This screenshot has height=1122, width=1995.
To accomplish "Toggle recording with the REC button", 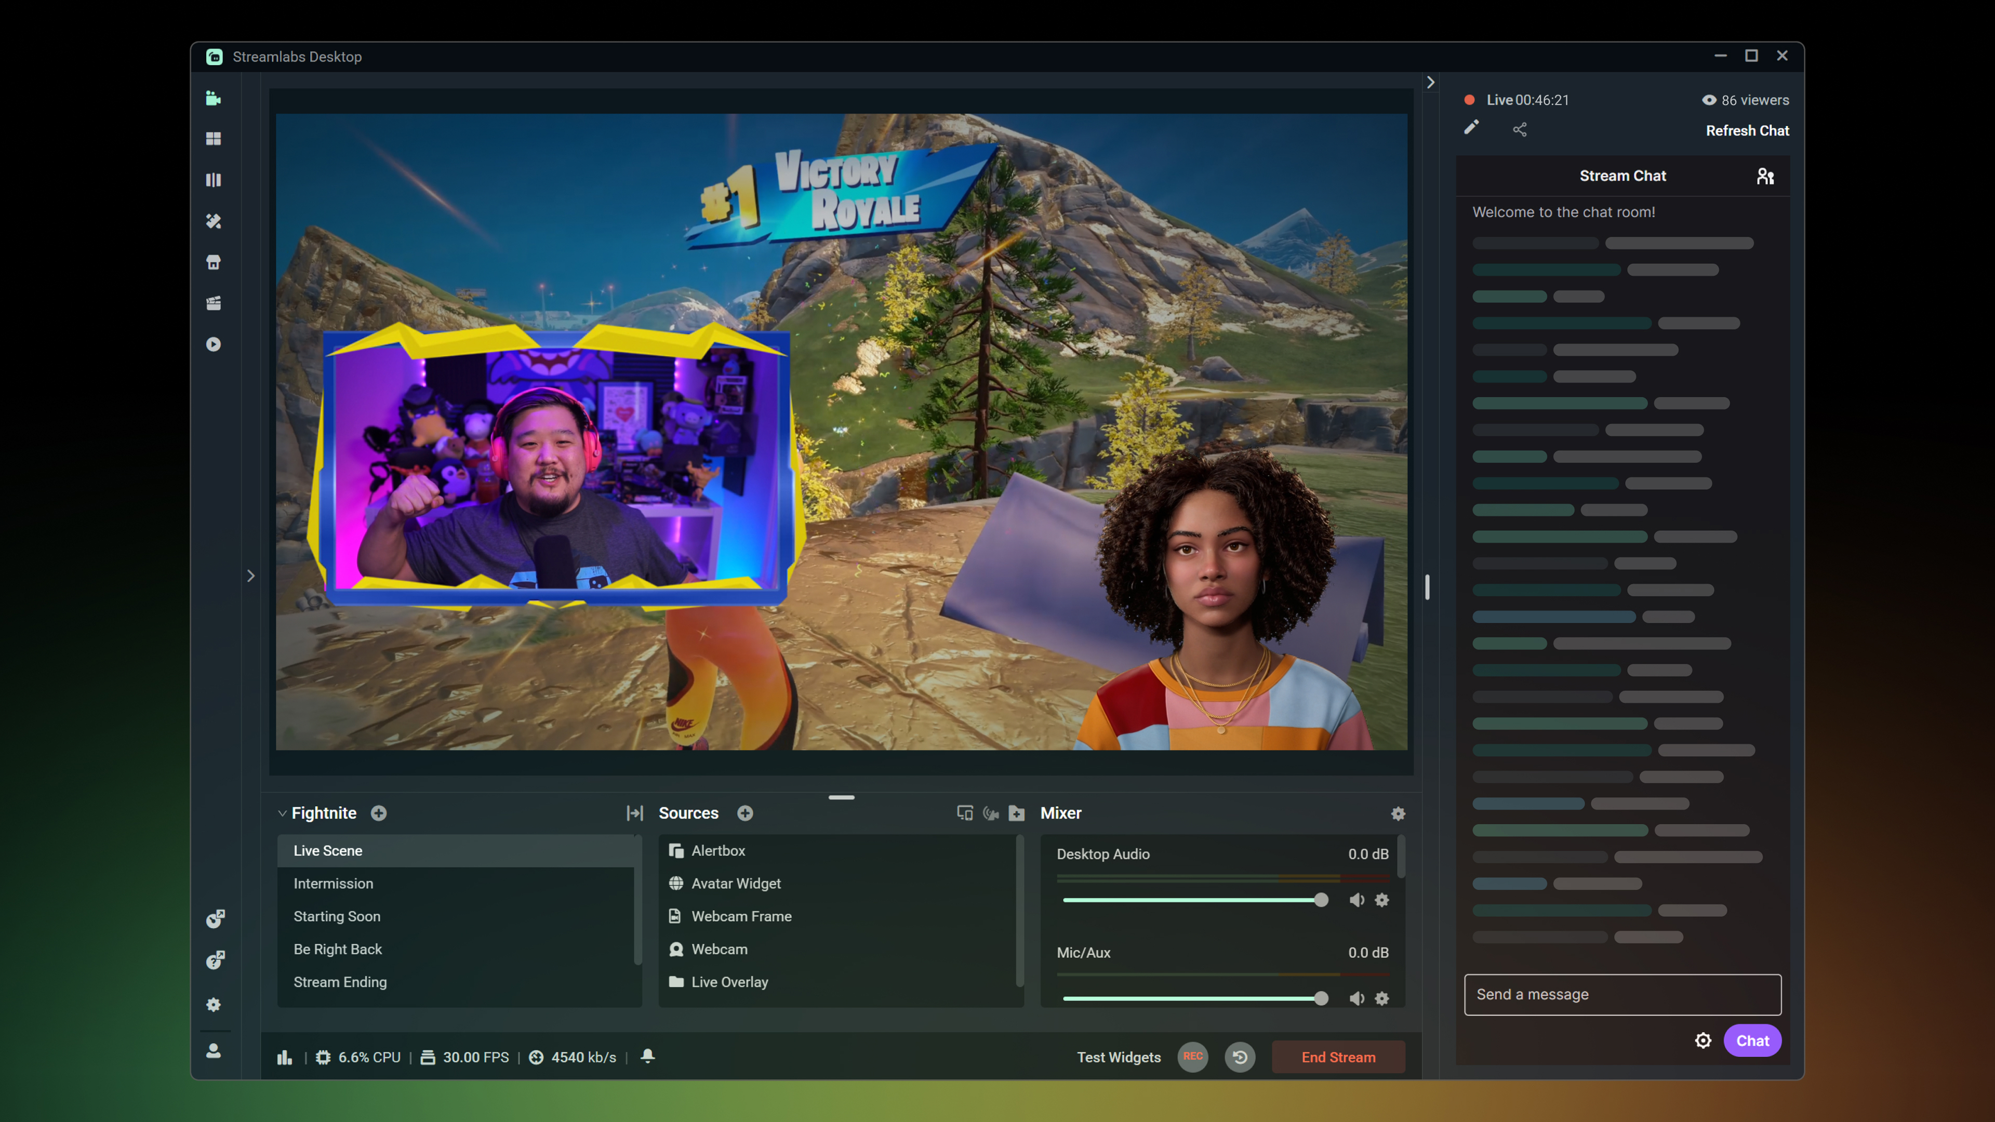I will pyautogui.click(x=1193, y=1057).
